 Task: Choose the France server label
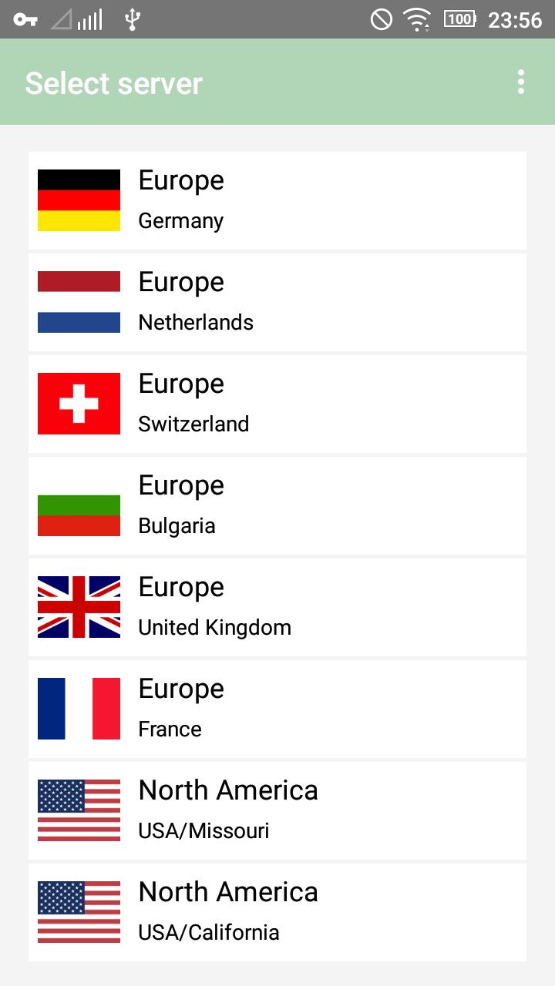(x=170, y=729)
